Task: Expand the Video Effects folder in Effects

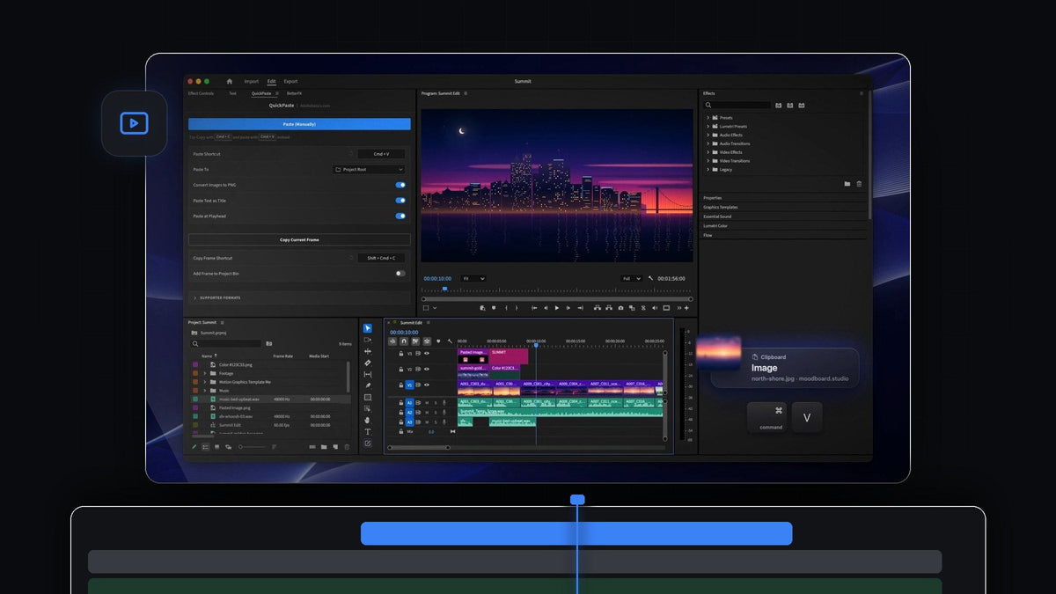Action: point(708,152)
